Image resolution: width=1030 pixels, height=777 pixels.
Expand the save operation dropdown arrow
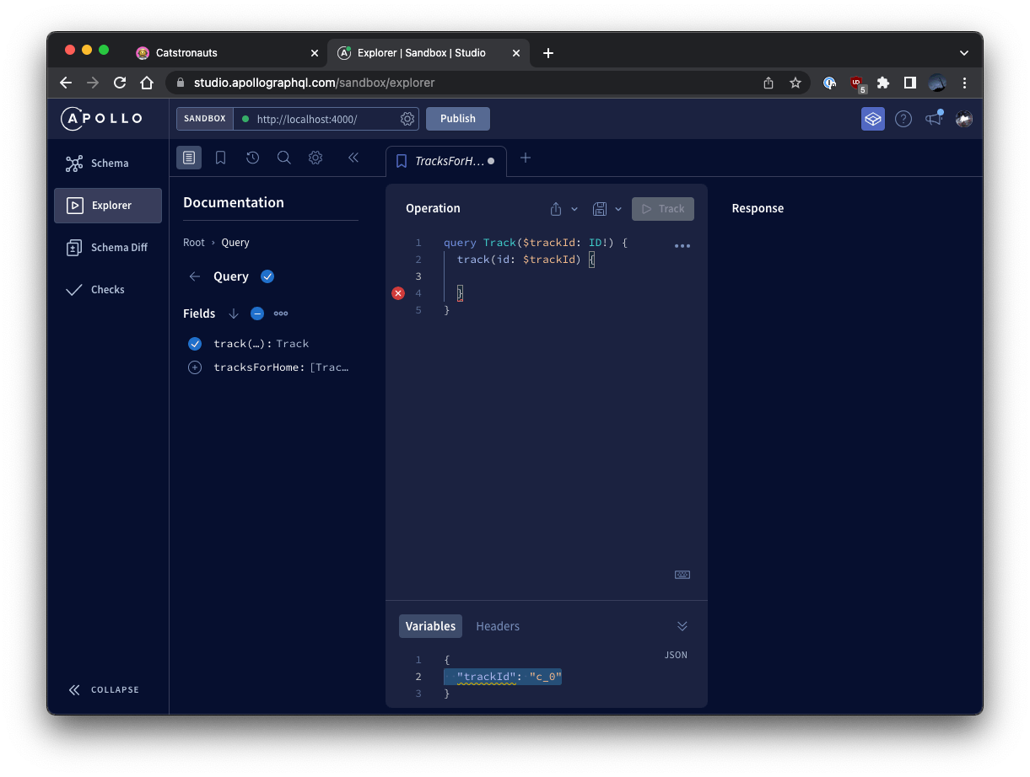(618, 209)
